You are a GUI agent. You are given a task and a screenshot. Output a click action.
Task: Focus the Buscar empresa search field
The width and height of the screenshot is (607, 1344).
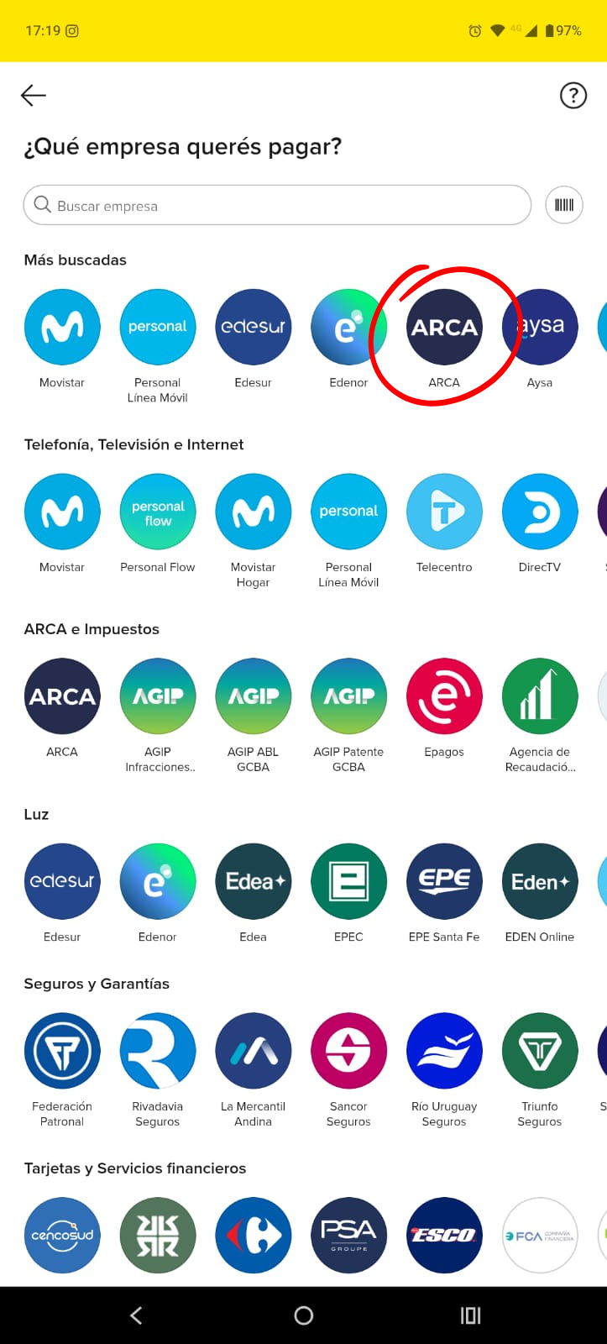[x=278, y=205]
